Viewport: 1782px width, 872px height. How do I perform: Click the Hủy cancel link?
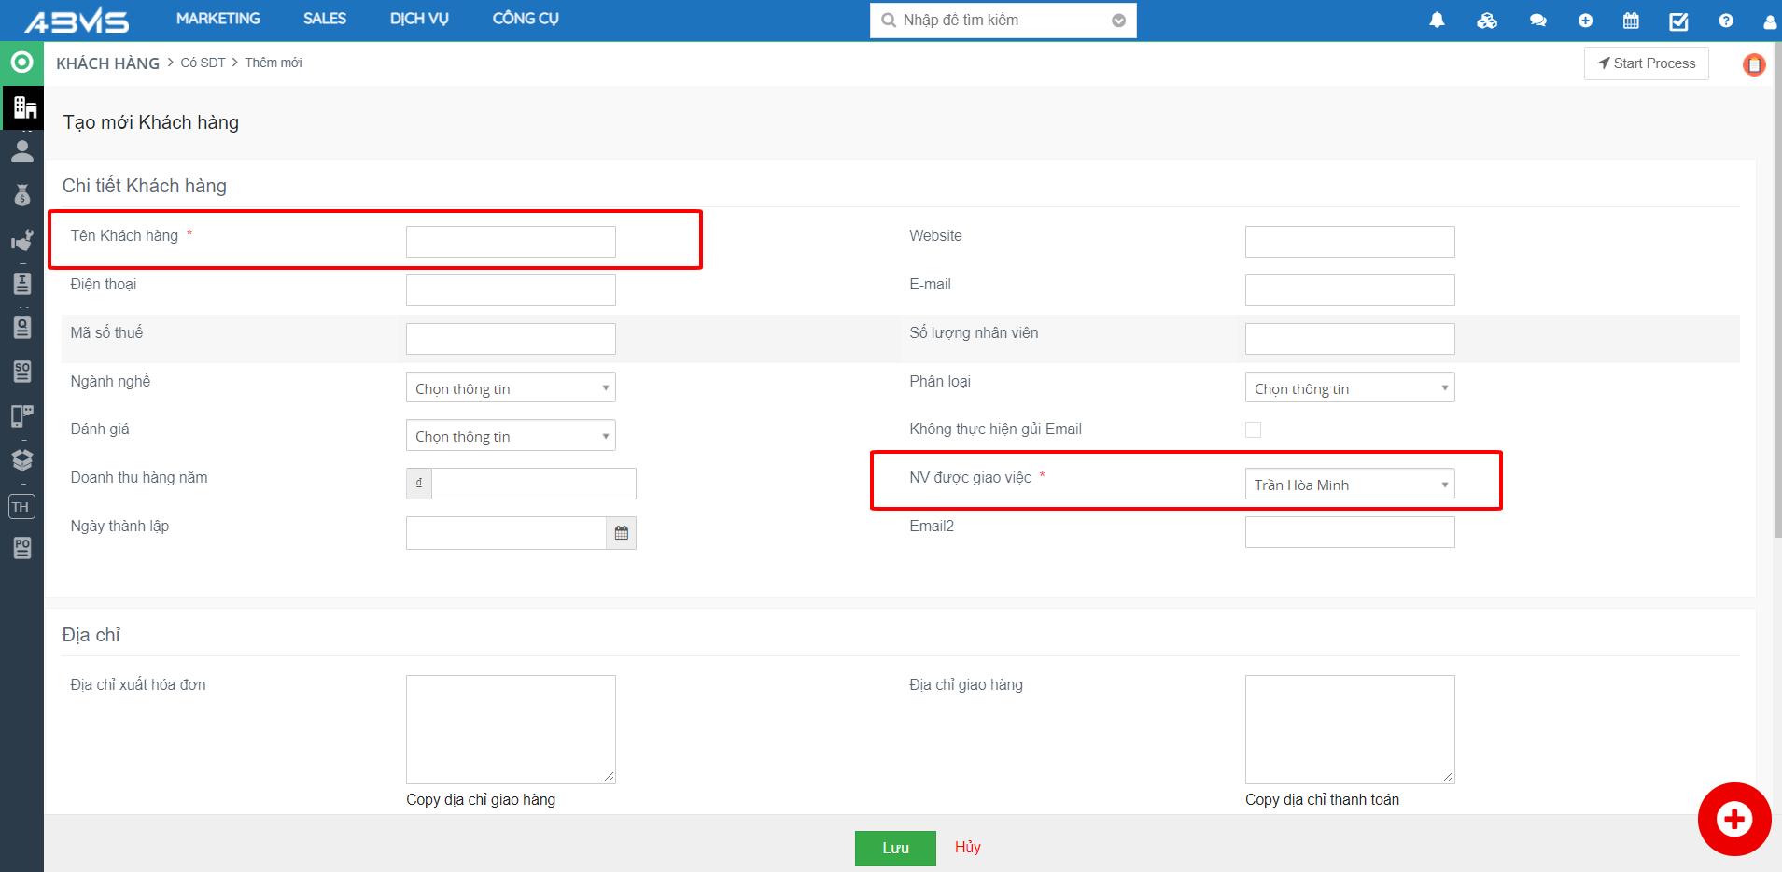coord(967,847)
